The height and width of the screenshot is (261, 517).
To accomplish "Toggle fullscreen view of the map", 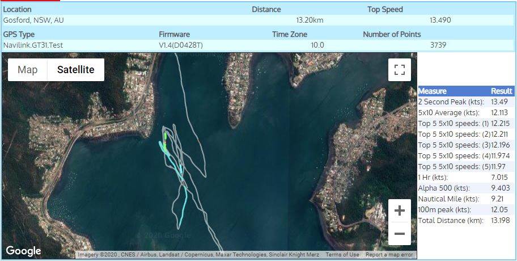I will (x=399, y=70).
